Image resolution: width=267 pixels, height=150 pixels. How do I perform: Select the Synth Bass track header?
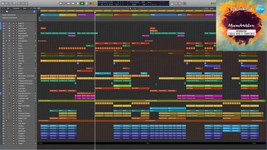click(x=19, y=88)
